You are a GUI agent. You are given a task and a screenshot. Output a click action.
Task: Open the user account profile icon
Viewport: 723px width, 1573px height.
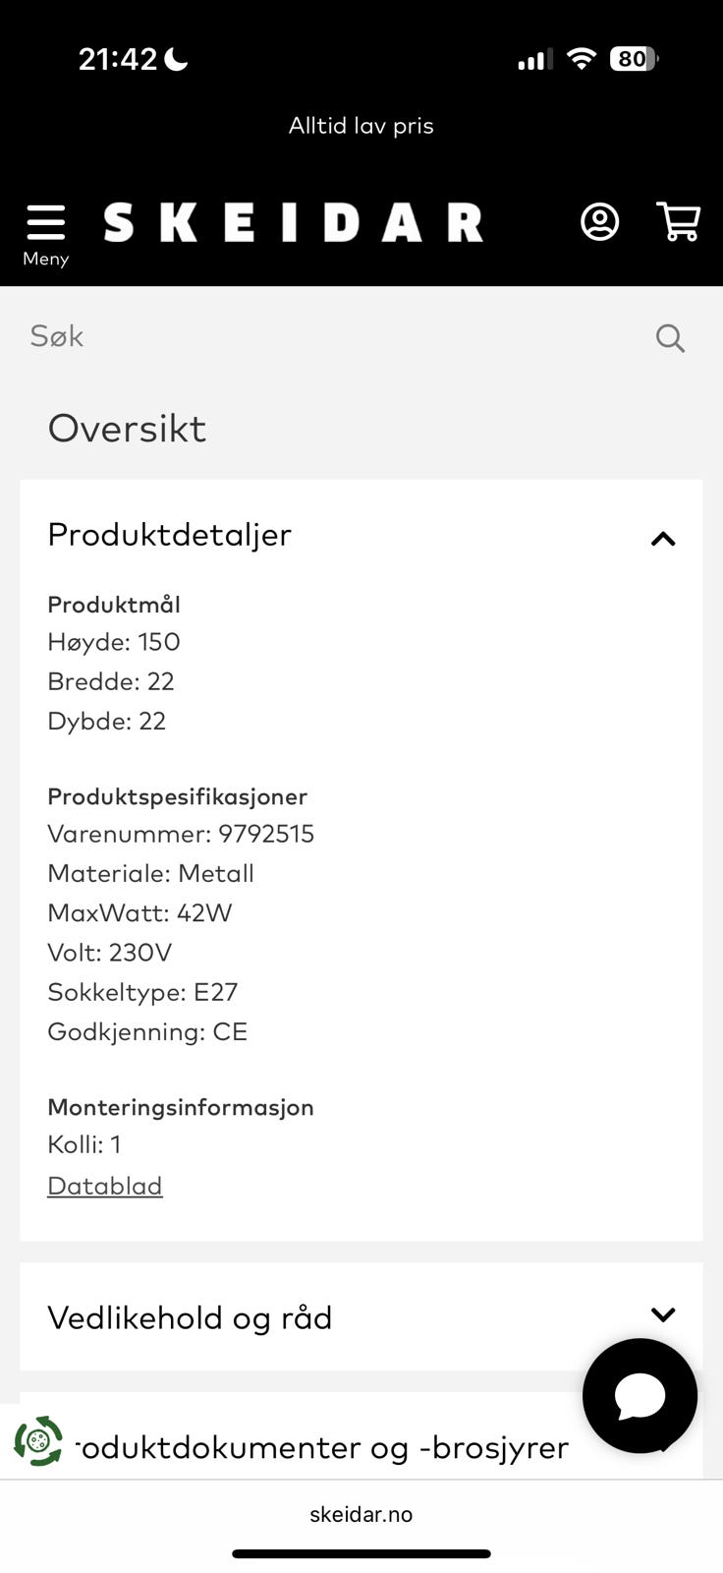(599, 222)
